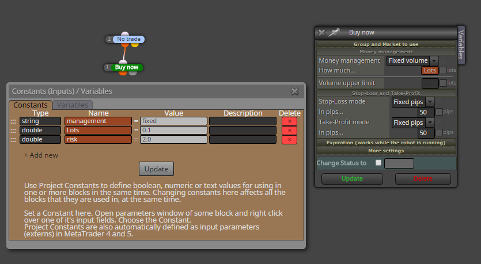The width and height of the screenshot is (481, 264).
Task: Edit name field management
Action: [98, 121]
